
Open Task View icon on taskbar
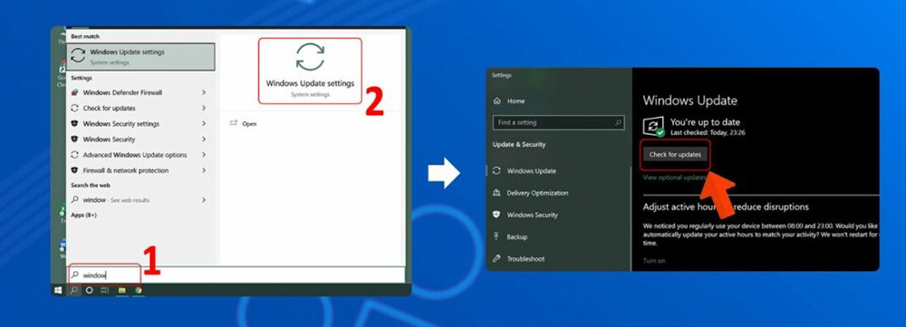point(104,290)
